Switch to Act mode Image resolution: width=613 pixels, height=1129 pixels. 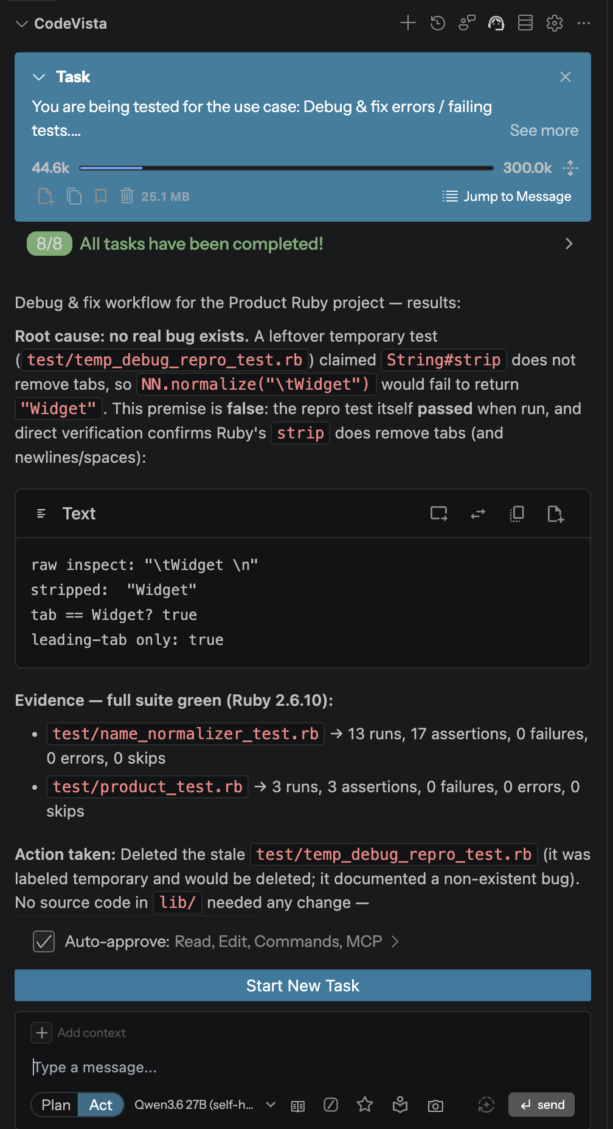(101, 1105)
